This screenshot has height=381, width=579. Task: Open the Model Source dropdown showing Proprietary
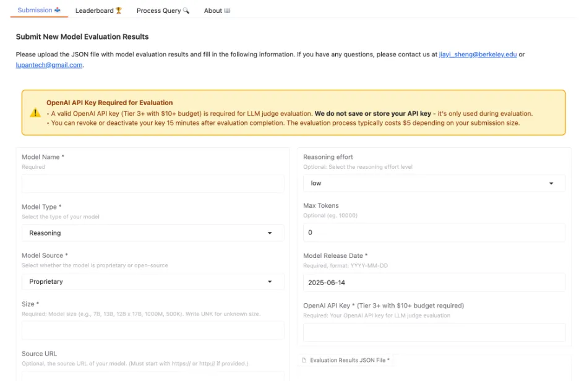153,281
